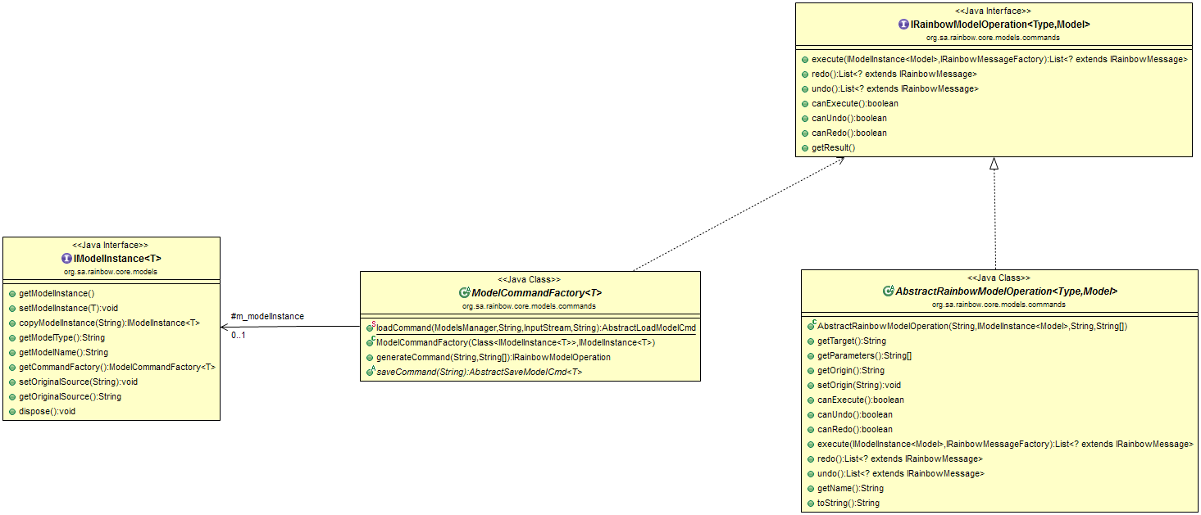
Task: Click the interface icon beside IRainbowModelOperation<Type,Model>
Action: [903, 25]
